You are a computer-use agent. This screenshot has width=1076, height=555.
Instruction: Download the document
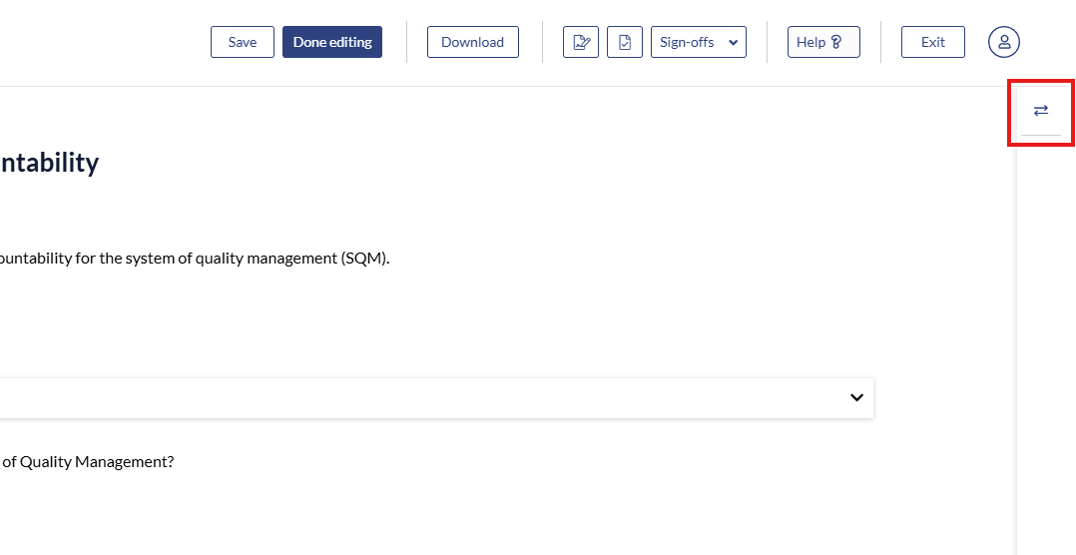click(x=472, y=42)
